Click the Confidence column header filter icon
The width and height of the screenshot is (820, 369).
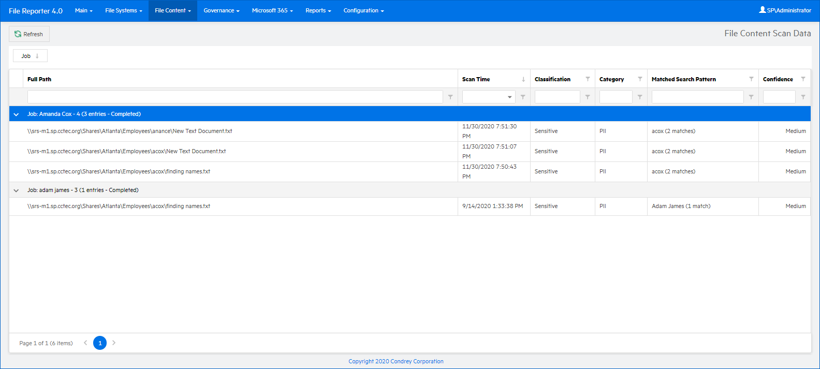803,79
